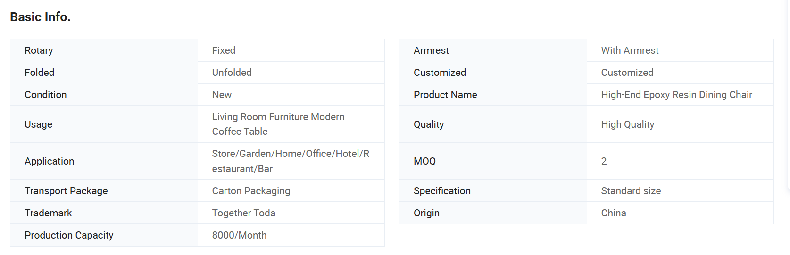Click the Product Name label
Screen dimensions: 790x255
(445, 95)
